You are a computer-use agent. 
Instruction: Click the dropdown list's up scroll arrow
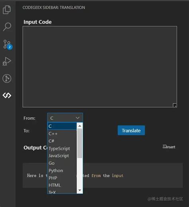tap(80, 126)
